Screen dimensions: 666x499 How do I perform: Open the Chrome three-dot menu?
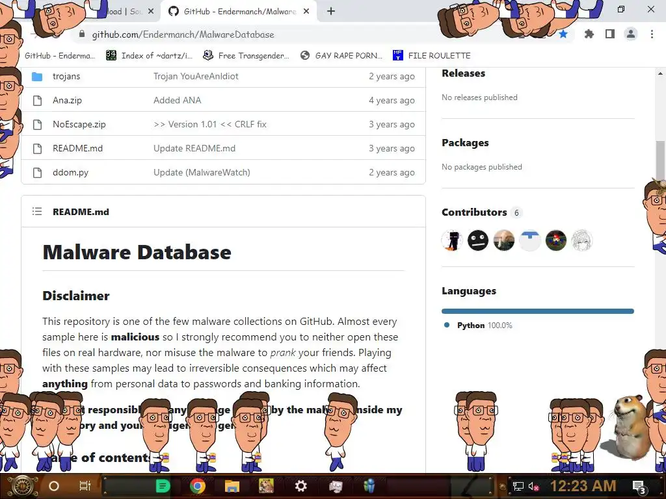click(x=652, y=34)
